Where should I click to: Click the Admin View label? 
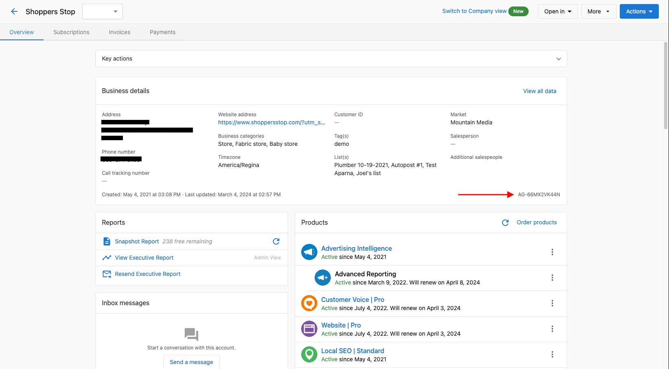267,258
